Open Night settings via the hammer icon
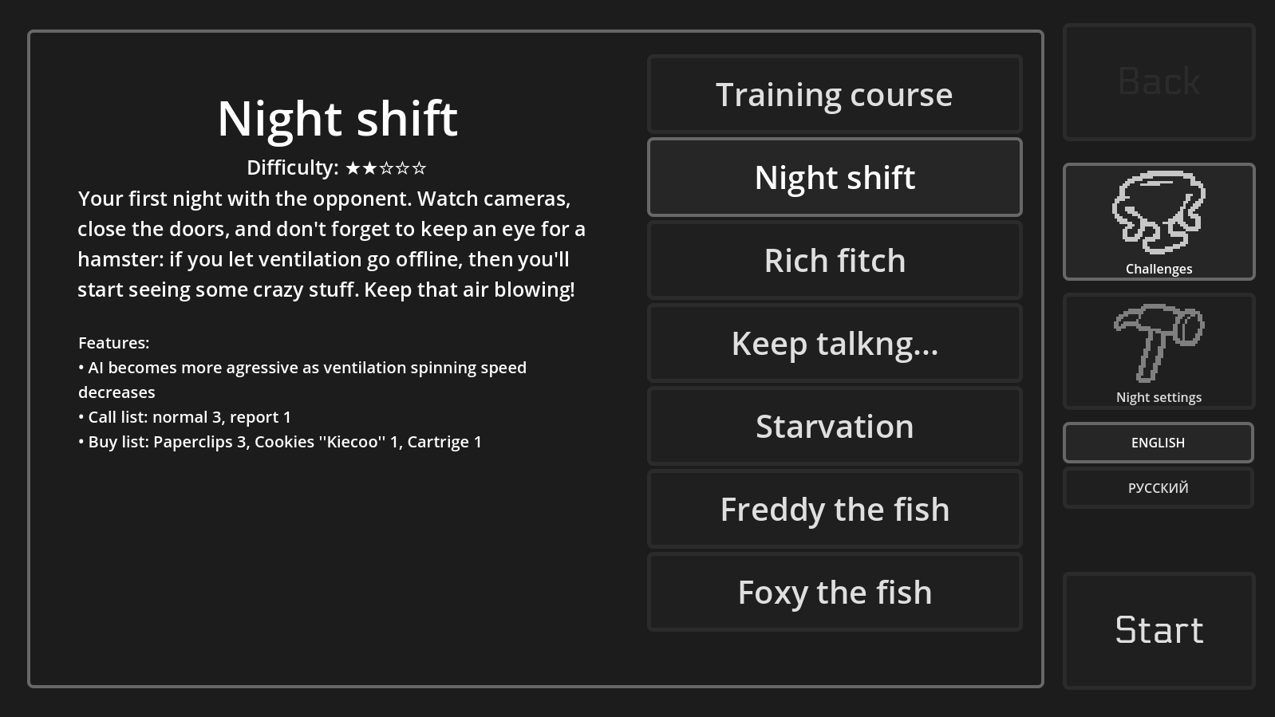 1159,342
